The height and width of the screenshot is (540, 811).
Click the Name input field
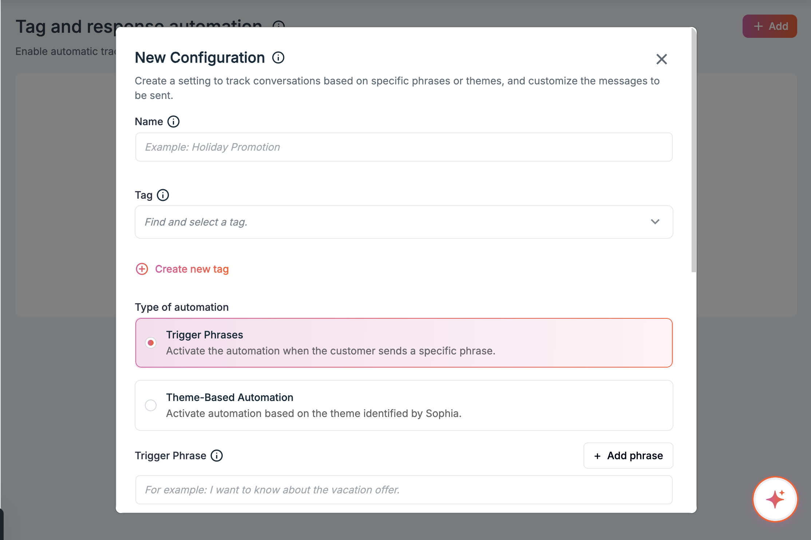click(x=404, y=147)
